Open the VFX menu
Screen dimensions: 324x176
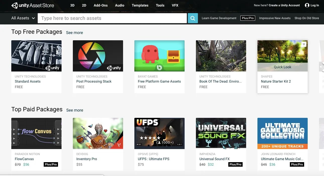(x=175, y=5)
